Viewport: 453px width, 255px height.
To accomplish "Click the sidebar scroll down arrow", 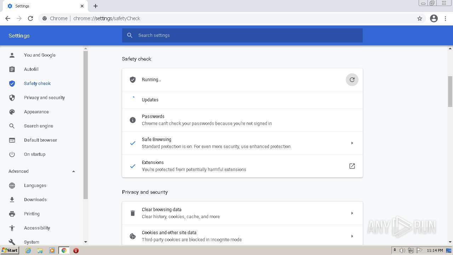I will [85, 242].
